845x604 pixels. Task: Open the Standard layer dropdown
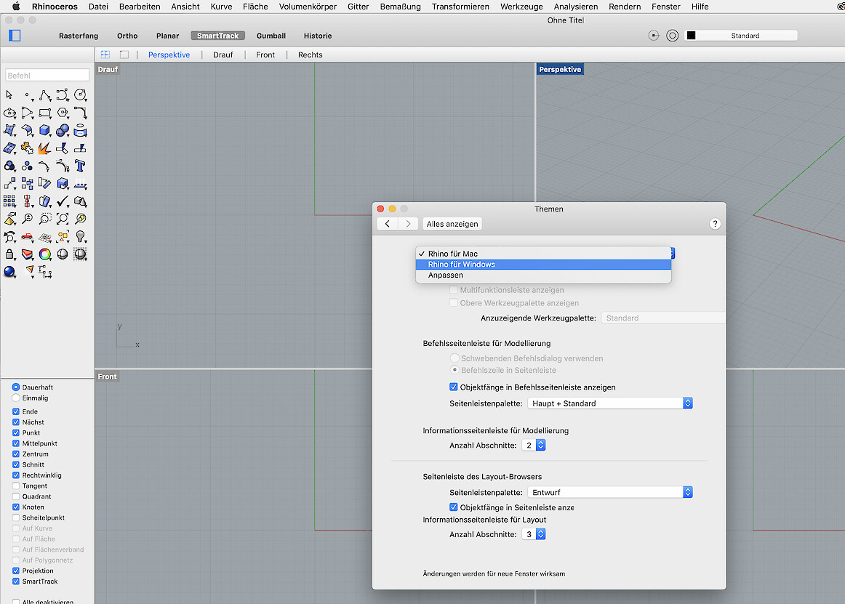pyautogui.click(x=741, y=36)
